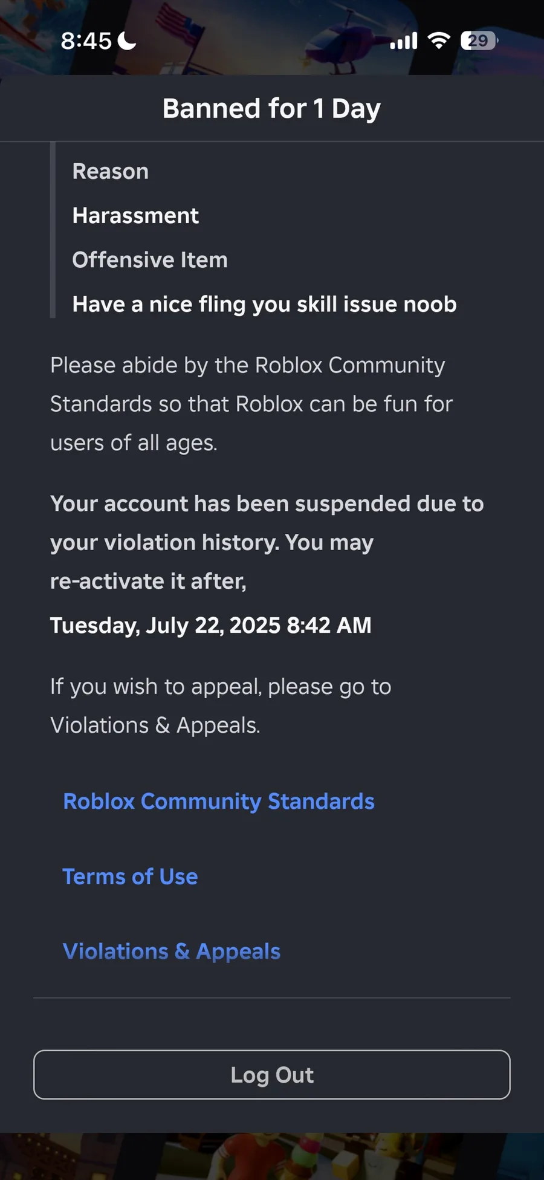Tap the Do Not Disturb moon icon
This screenshot has height=1180, width=544.
coord(127,41)
